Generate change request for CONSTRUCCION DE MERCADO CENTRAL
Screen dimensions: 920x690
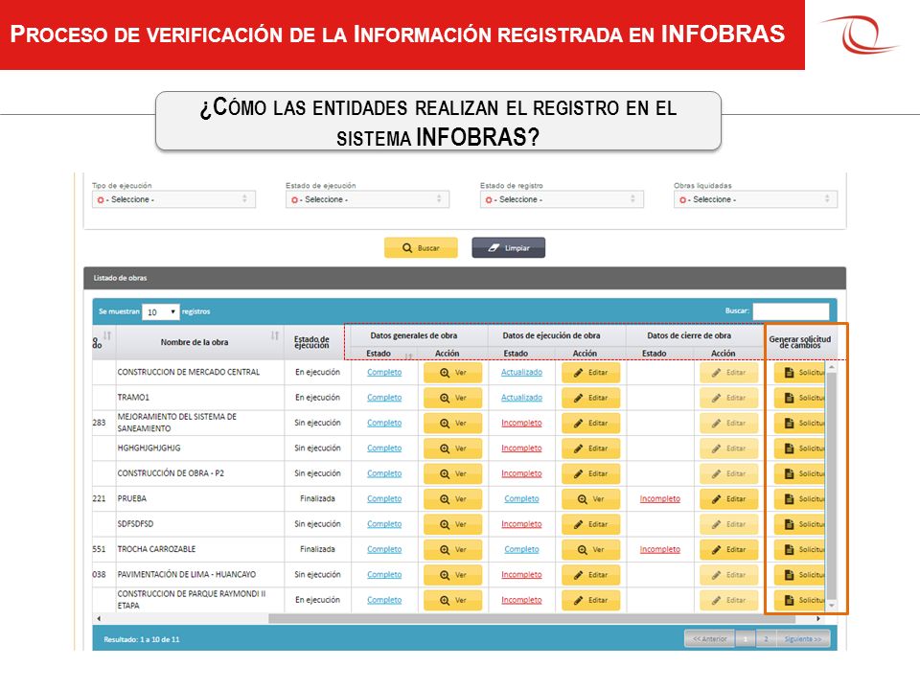tap(800, 373)
